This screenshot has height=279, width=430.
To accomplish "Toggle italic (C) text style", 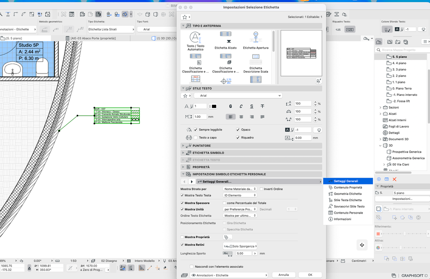I will 241,106.
